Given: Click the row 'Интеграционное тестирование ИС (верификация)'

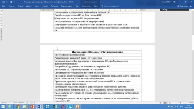Looking at the screenshot, I should point(97,21).
